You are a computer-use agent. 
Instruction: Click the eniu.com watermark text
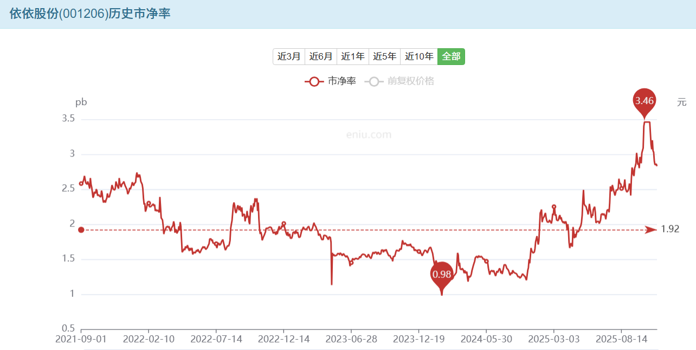[369, 135]
